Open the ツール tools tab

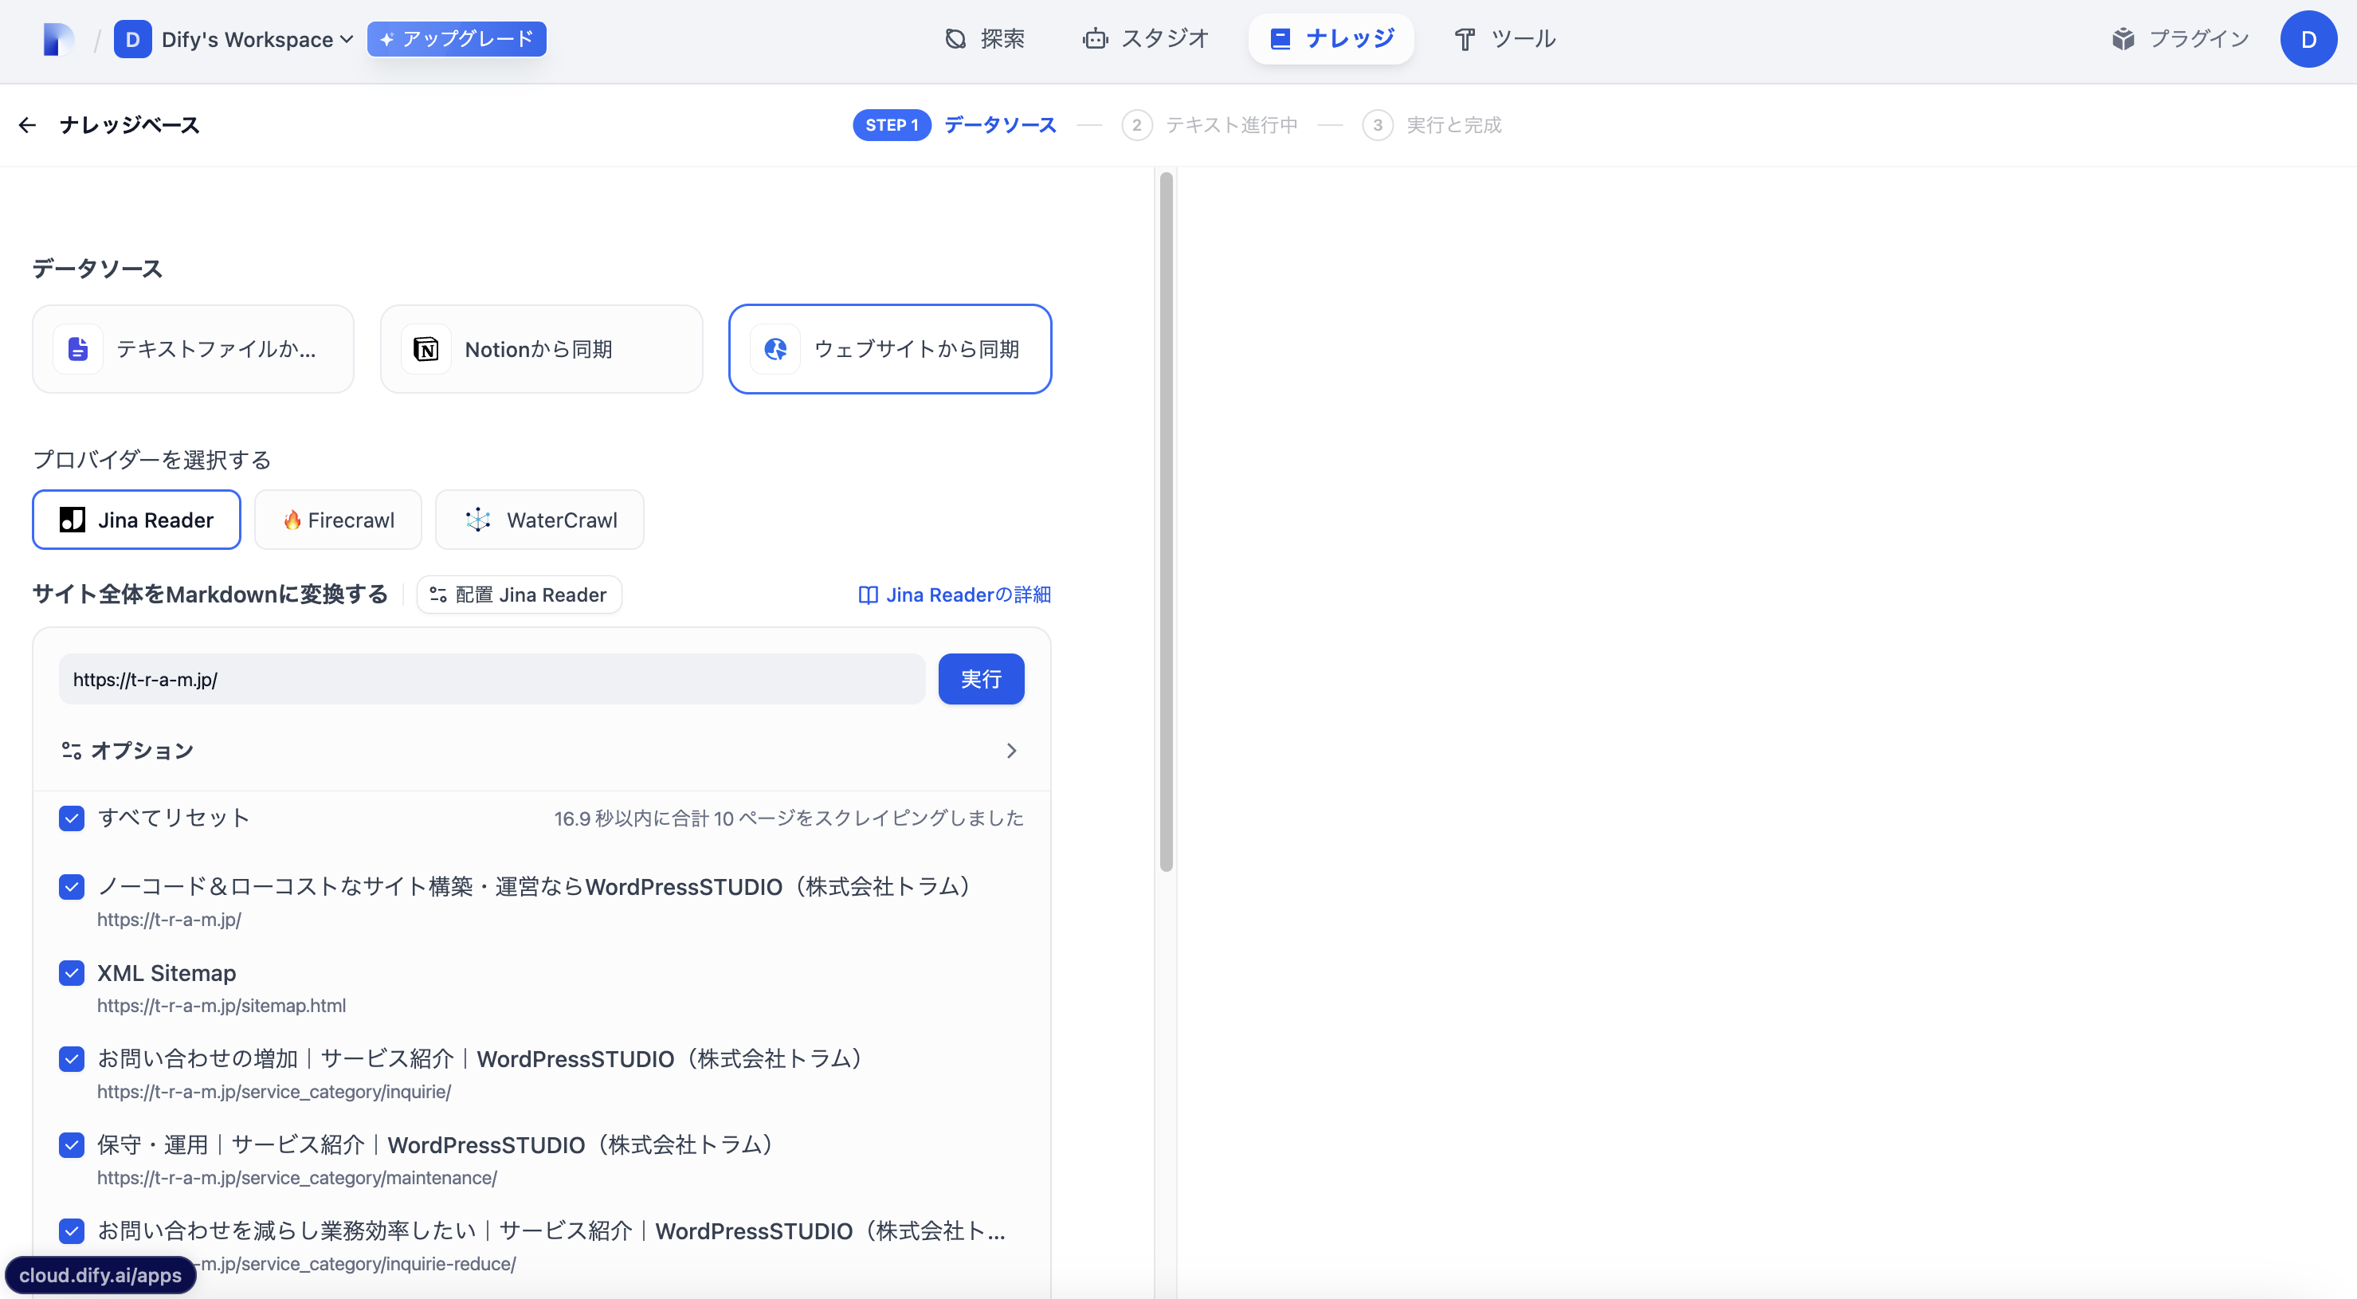(1505, 38)
